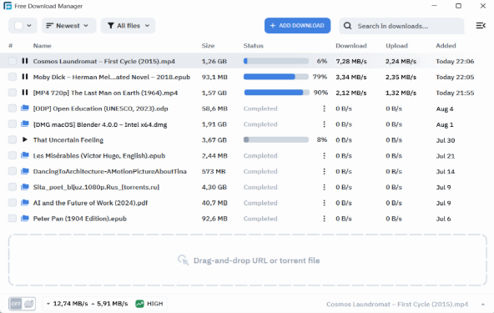Screen dimensions: 494x313
Task: Pause the Cosmos Laundromat download
Action: (25, 61)
